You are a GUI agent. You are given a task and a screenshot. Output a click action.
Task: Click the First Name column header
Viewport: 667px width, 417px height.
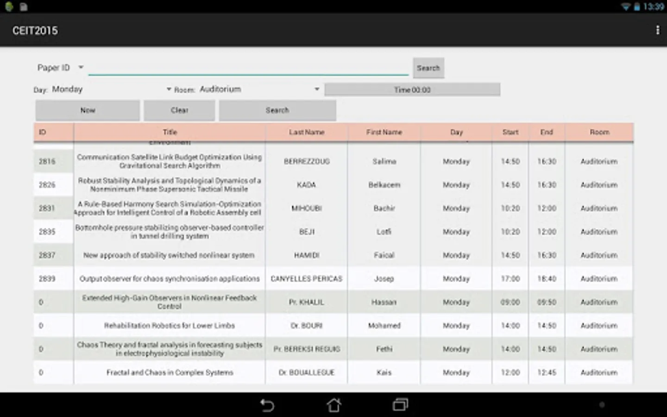pyautogui.click(x=384, y=132)
